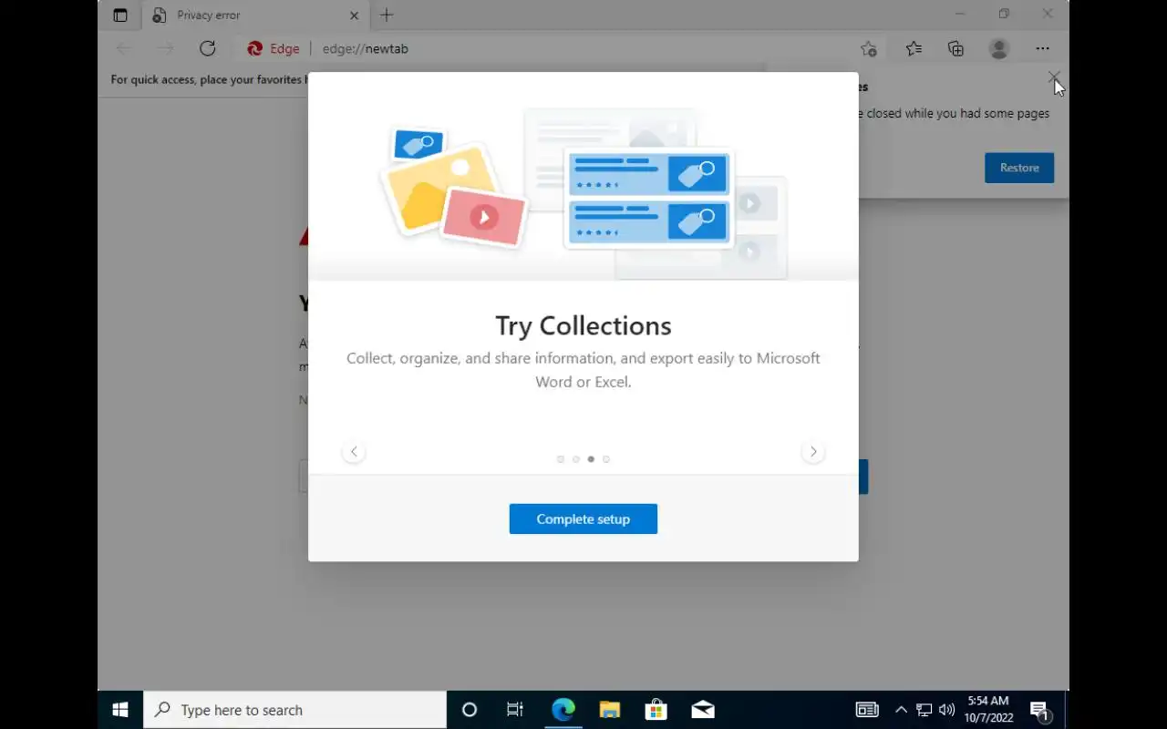The image size is (1167, 729).
Task: Switch to the Privacy error tab
Action: [x=255, y=15]
